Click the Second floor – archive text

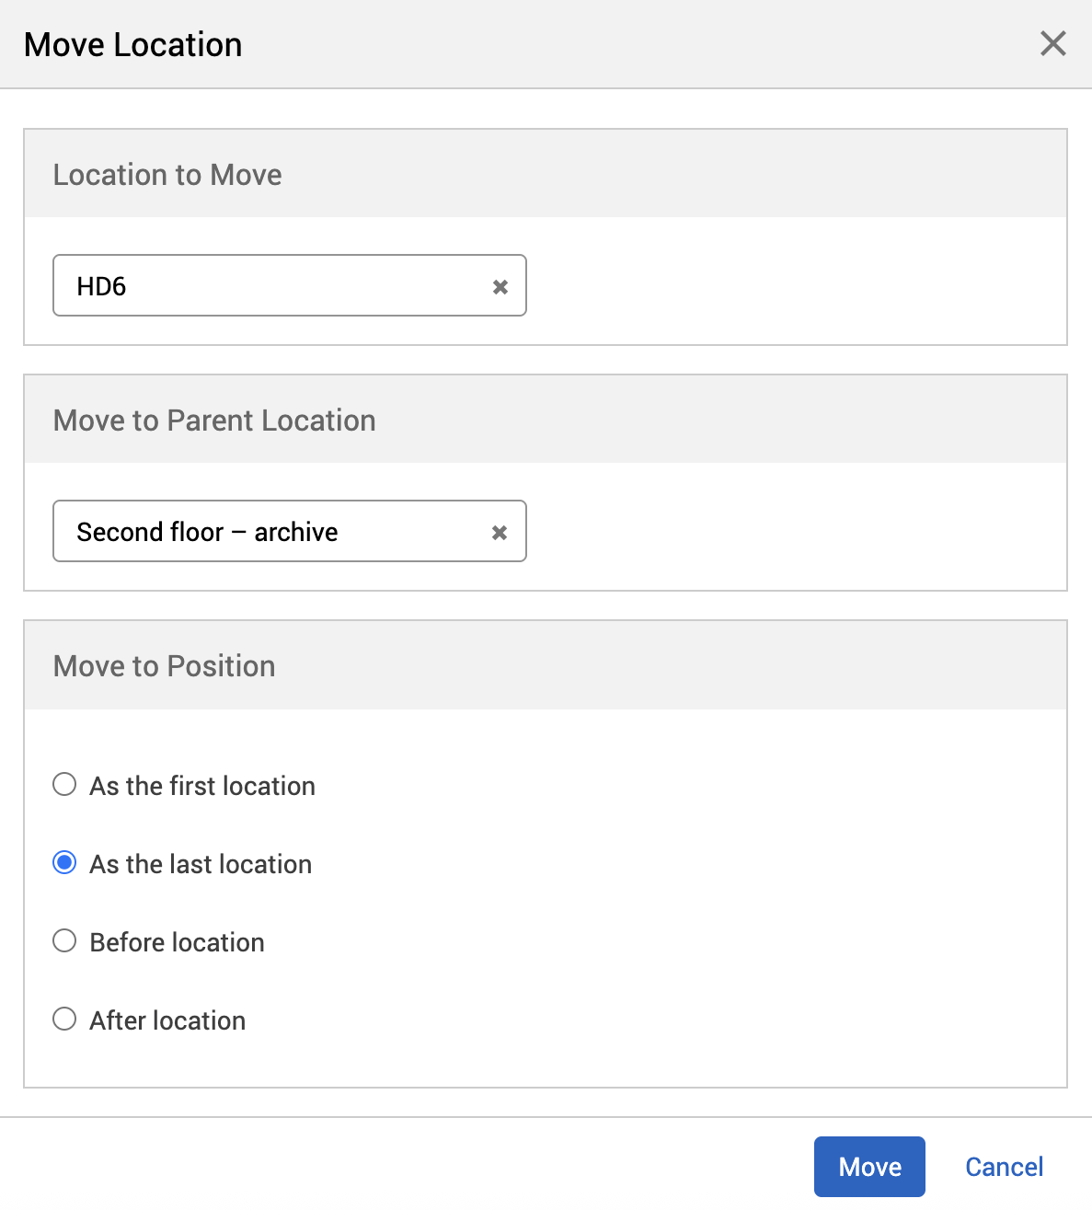pos(207,531)
